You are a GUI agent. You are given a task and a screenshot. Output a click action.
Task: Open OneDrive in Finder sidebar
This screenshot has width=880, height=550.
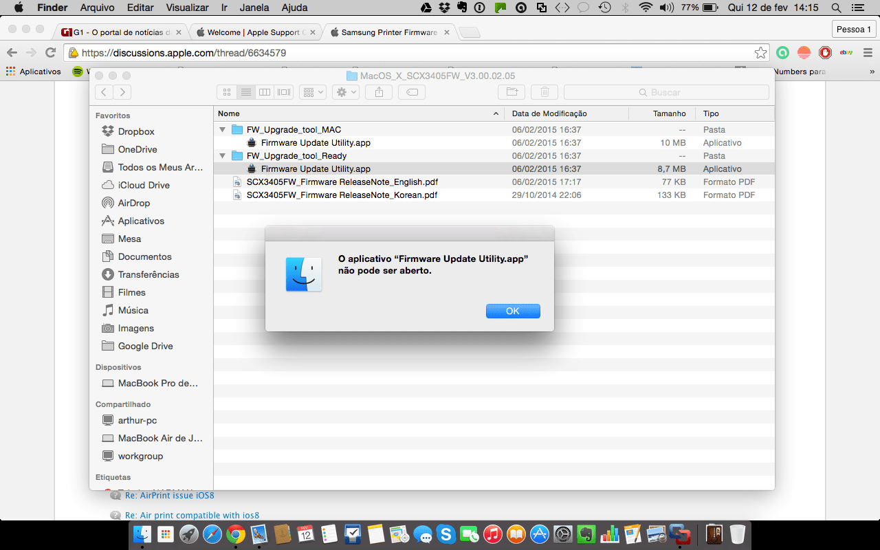click(x=137, y=149)
